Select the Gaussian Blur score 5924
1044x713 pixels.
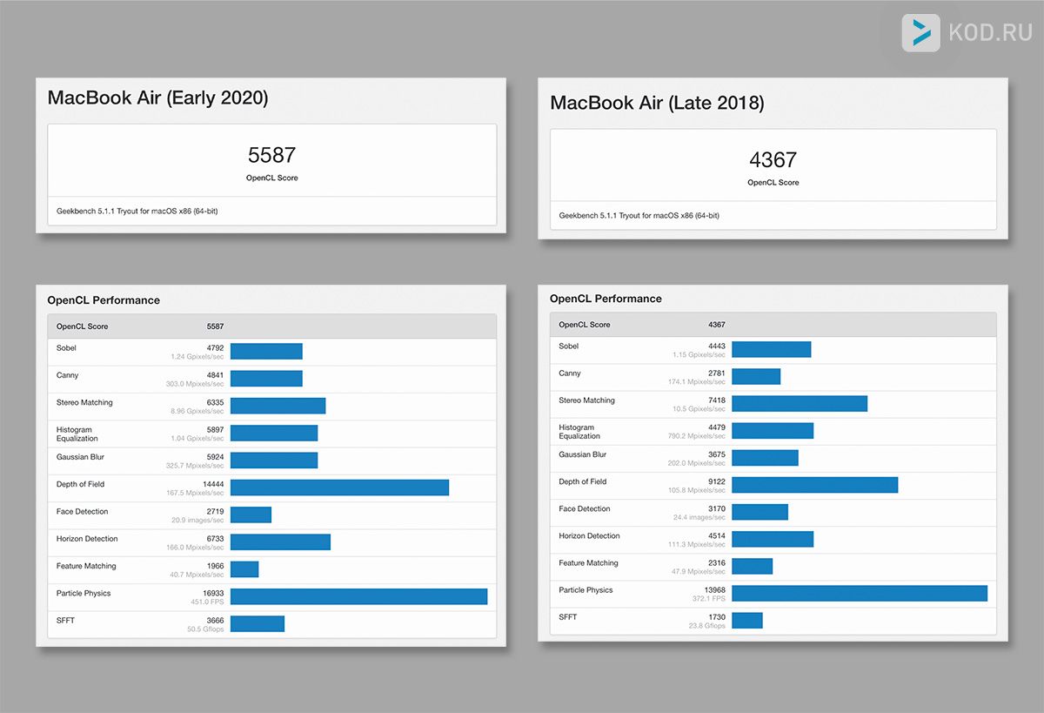click(x=215, y=457)
